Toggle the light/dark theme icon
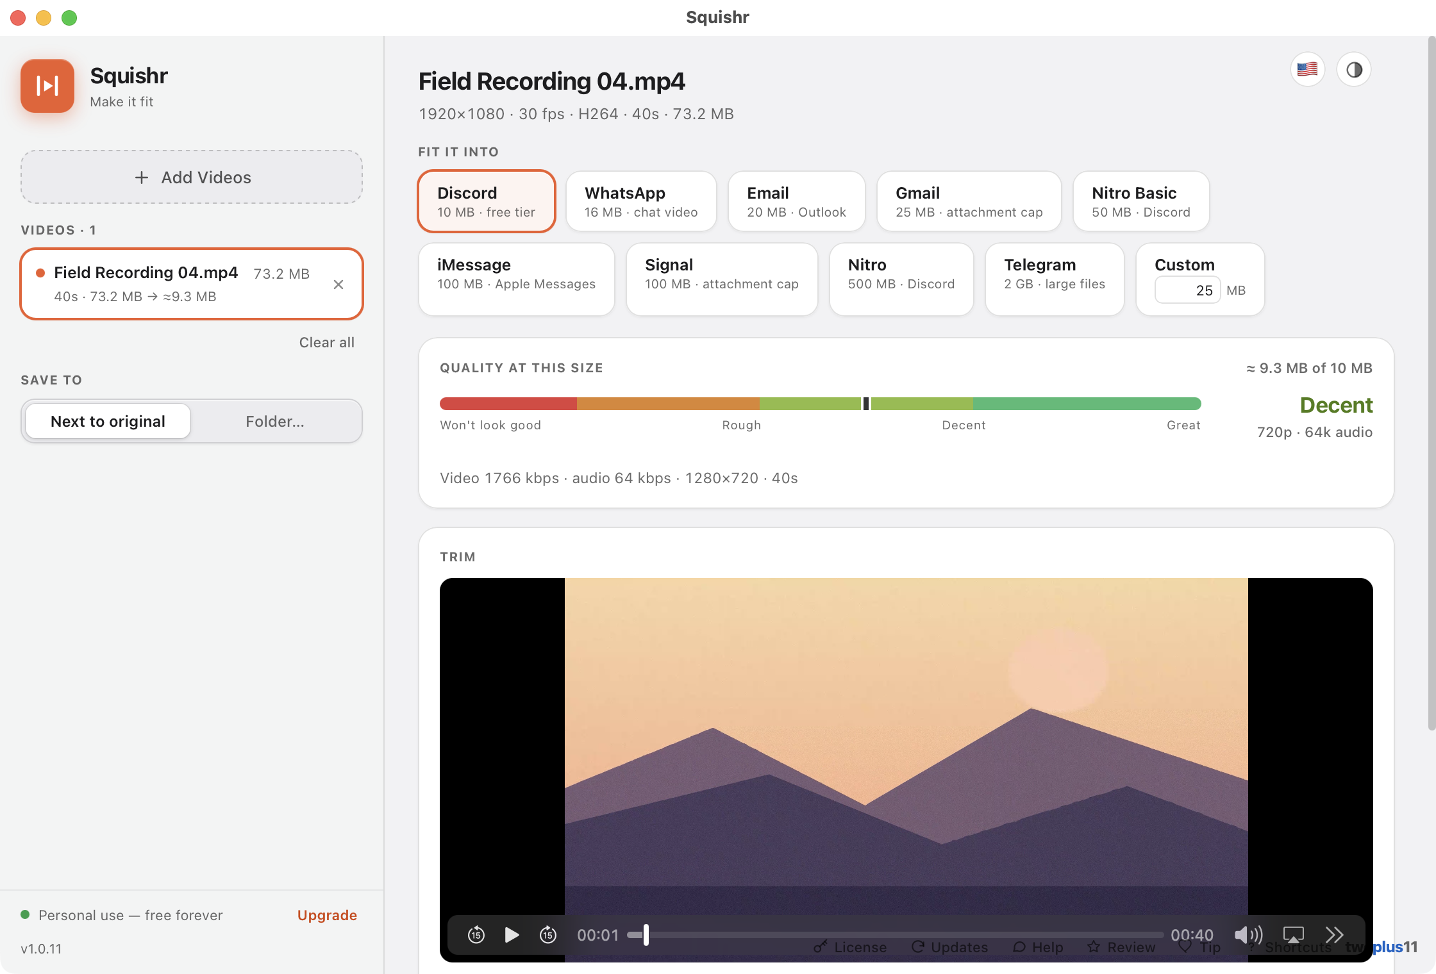The width and height of the screenshot is (1436, 974). point(1354,69)
